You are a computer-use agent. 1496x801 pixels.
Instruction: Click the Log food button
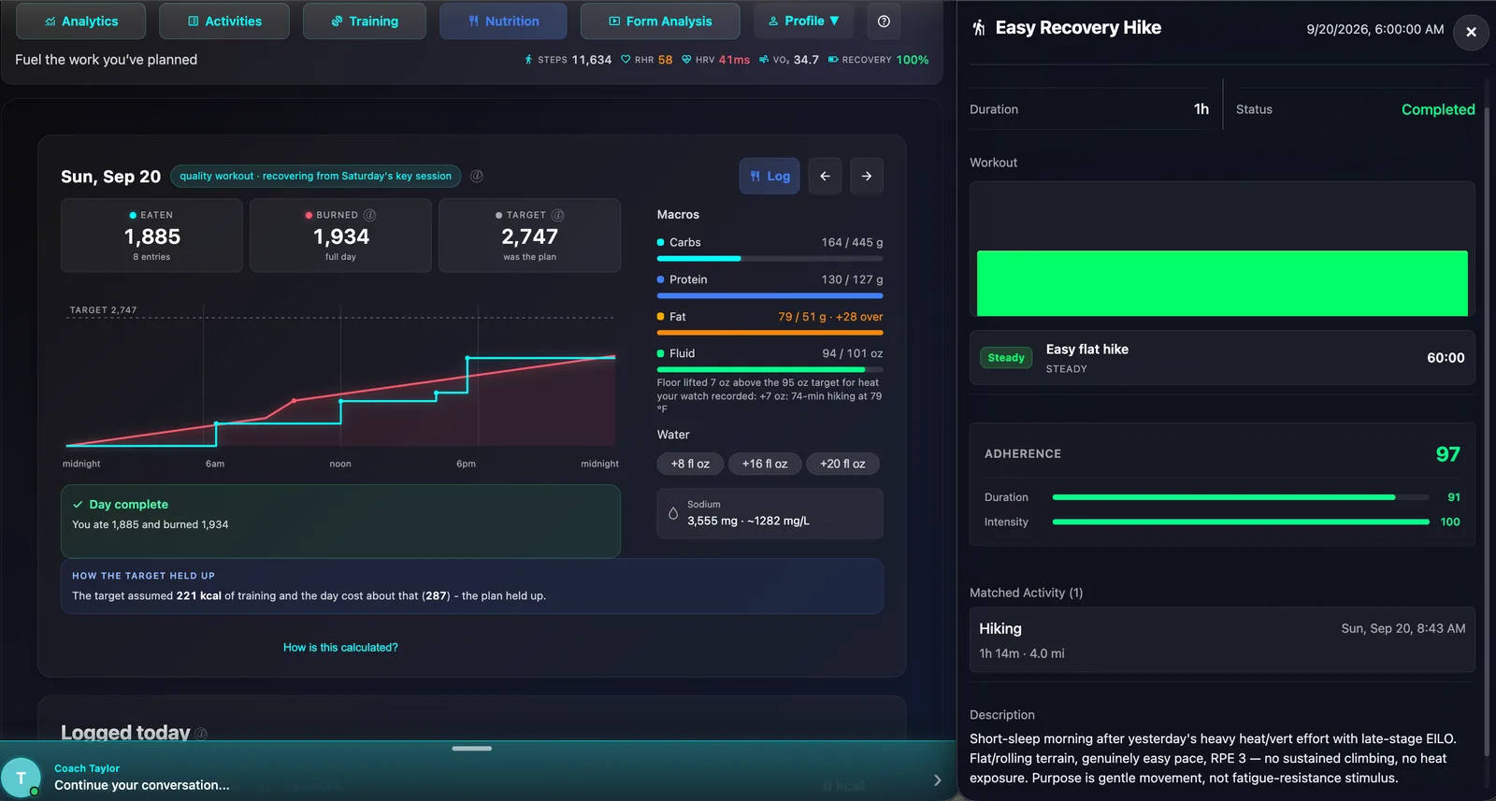(770, 176)
